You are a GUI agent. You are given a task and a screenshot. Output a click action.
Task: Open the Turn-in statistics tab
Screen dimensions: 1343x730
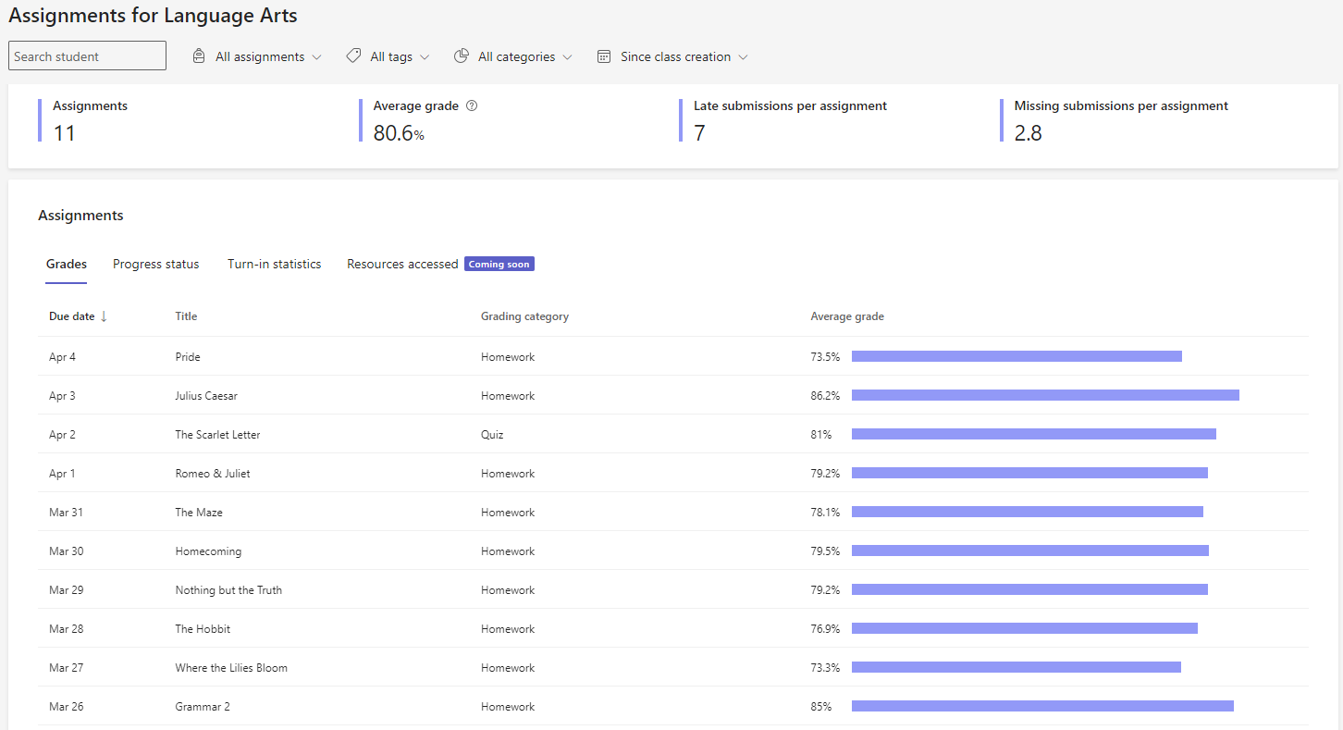click(x=274, y=264)
